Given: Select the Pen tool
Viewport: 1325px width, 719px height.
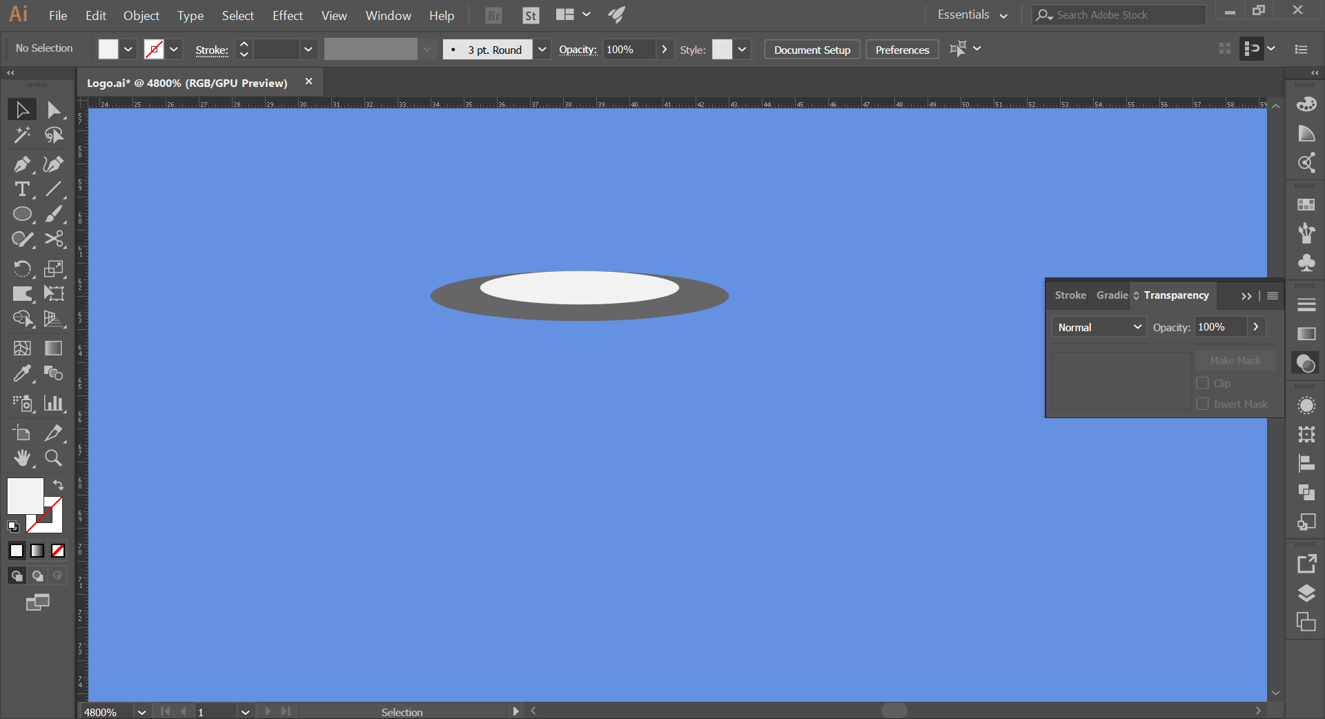Looking at the screenshot, I should (22, 164).
